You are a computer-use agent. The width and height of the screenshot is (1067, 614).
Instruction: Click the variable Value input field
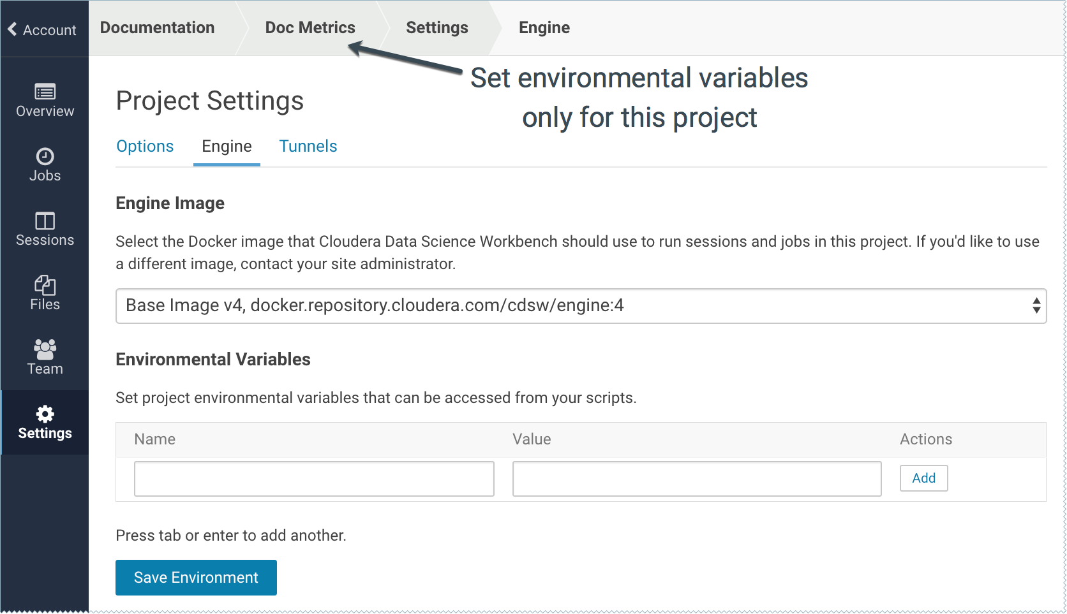[x=697, y=479]
